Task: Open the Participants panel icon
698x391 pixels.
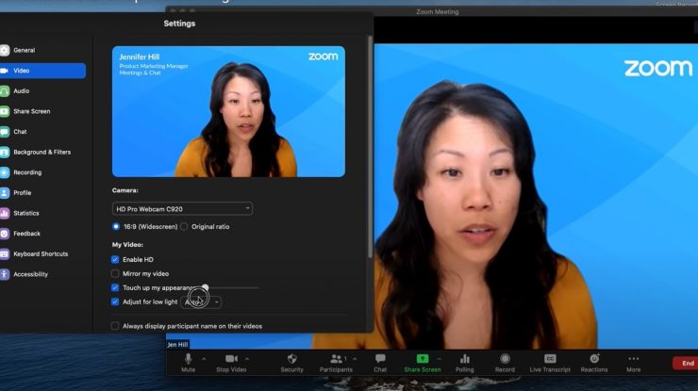Action: (335, 359)
